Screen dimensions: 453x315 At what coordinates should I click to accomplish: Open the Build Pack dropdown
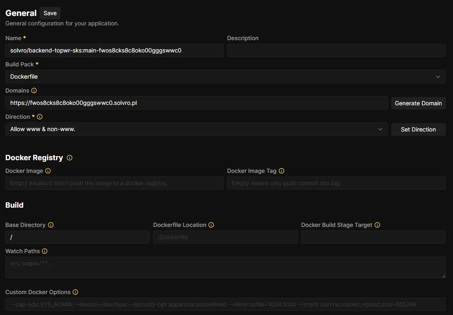click(225, 77)
